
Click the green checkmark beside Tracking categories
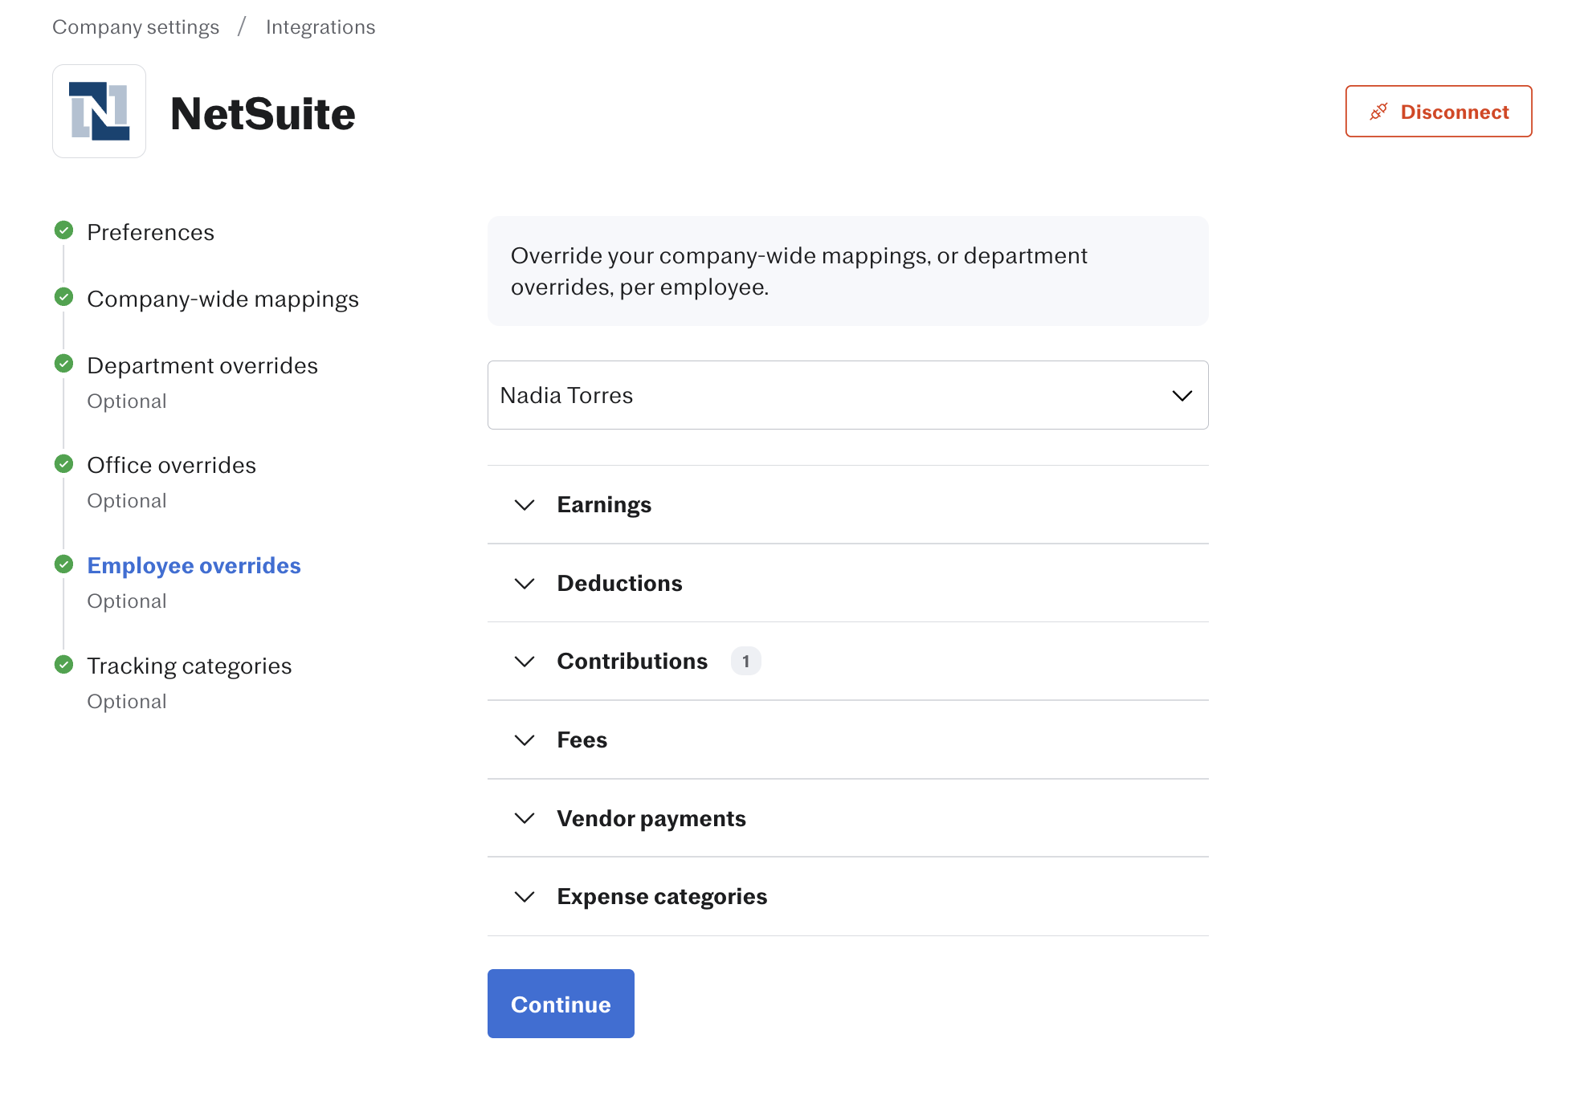pyautogui.click(x=64, y=665)
